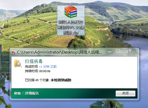Click the folder scan magnifier icon
Image resolution: width=148 pixels, height=108 pixels.
point(18,63)
